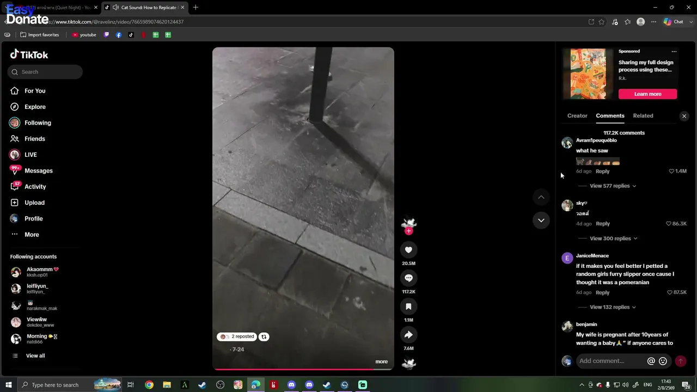Expand View 577 replies

pyautogui.click(x=613, y=186)
